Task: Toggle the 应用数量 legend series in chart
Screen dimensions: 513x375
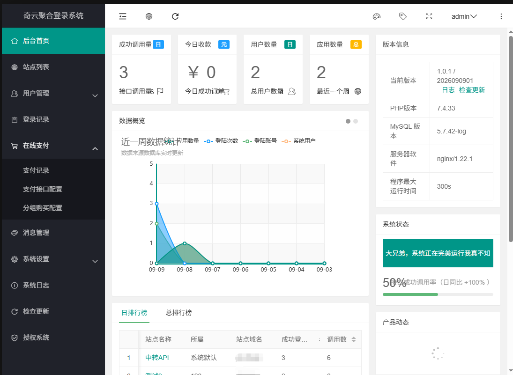Action: click(183, 141)
